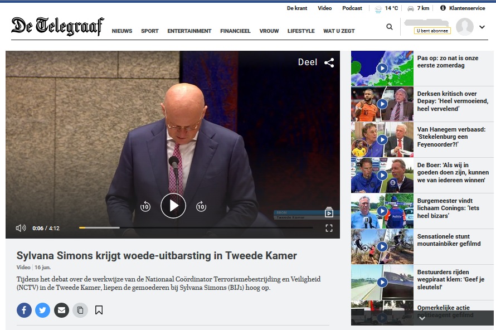The height and width of the screenshot is (330, 496).
Task: Expand more videos with down arrow
Action: coord(422,318)
